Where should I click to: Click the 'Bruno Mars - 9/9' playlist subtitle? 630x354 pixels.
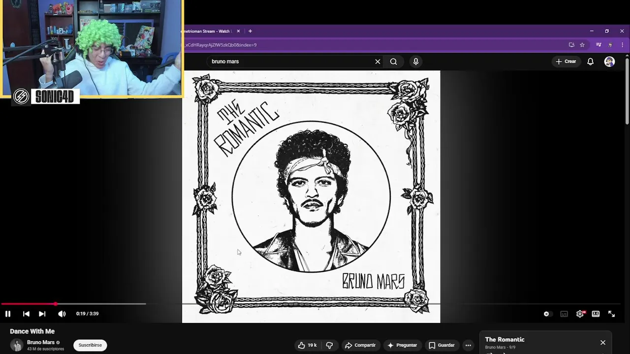pos(500,347)
